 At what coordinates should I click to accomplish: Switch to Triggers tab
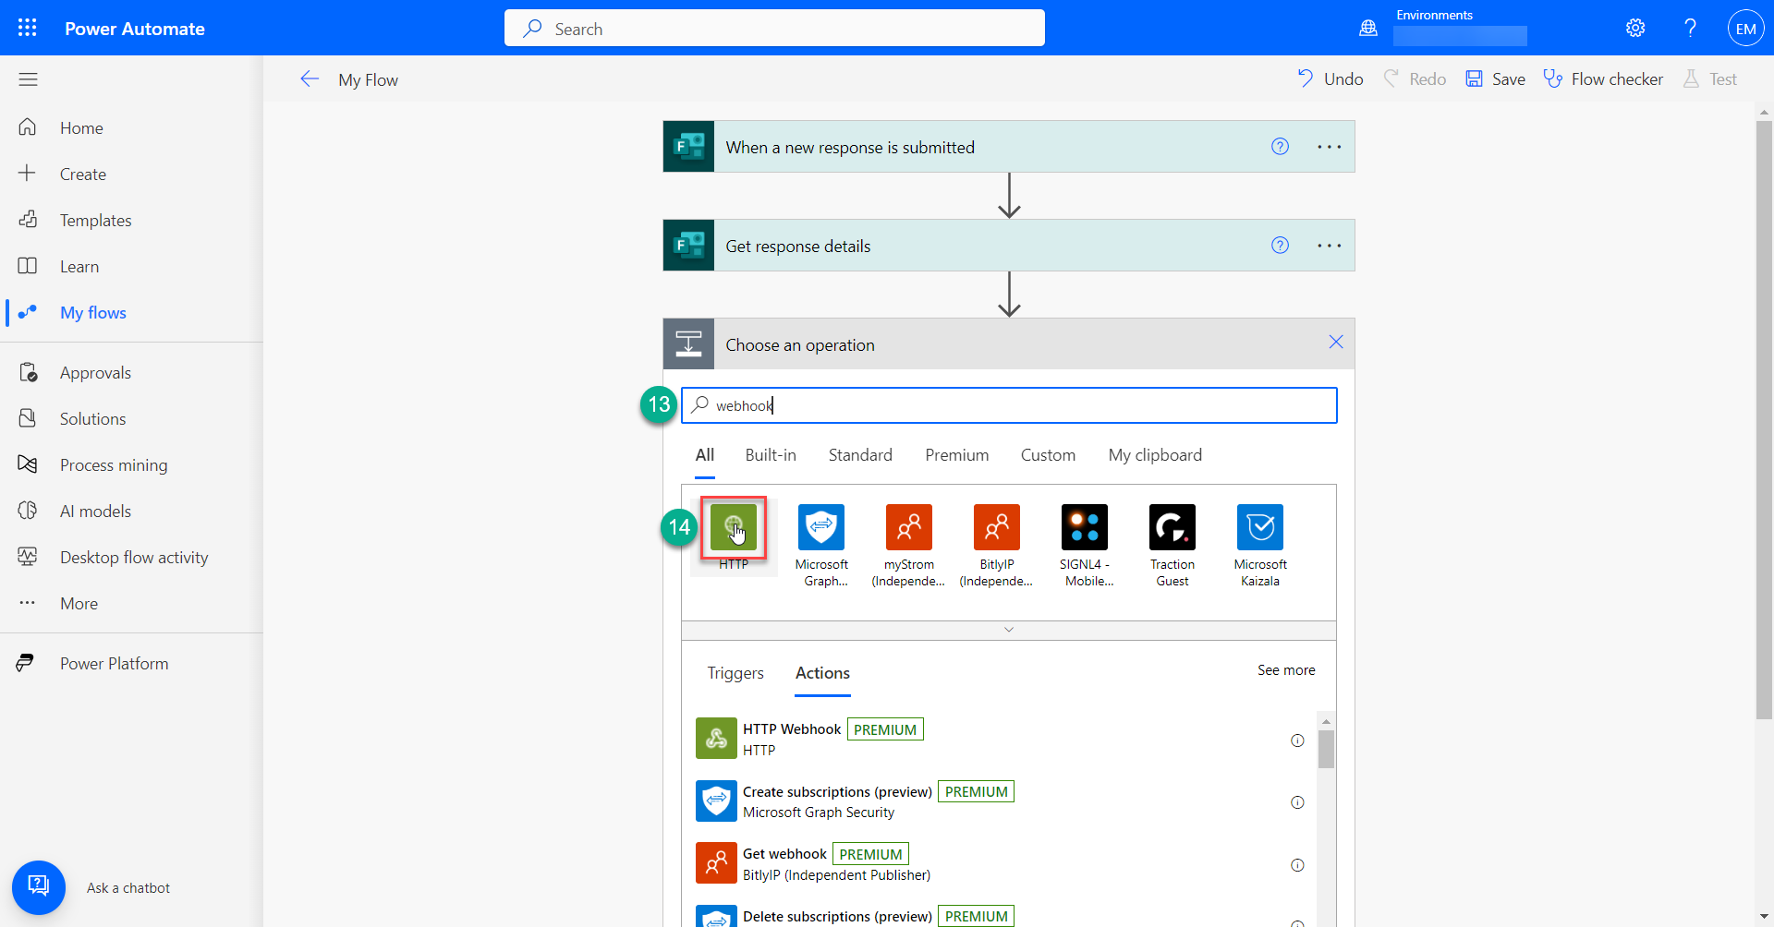coord(735,673)
